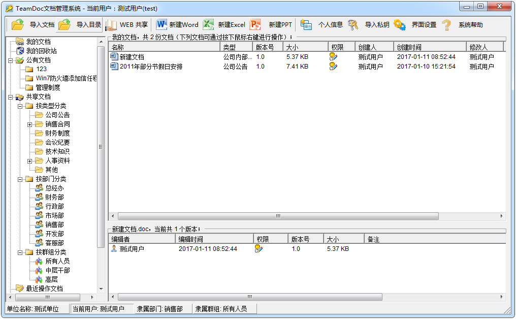Screen dimensions: 516x319
Task: Sort documents by 大小 column header
Action: (x=305, y=47)
